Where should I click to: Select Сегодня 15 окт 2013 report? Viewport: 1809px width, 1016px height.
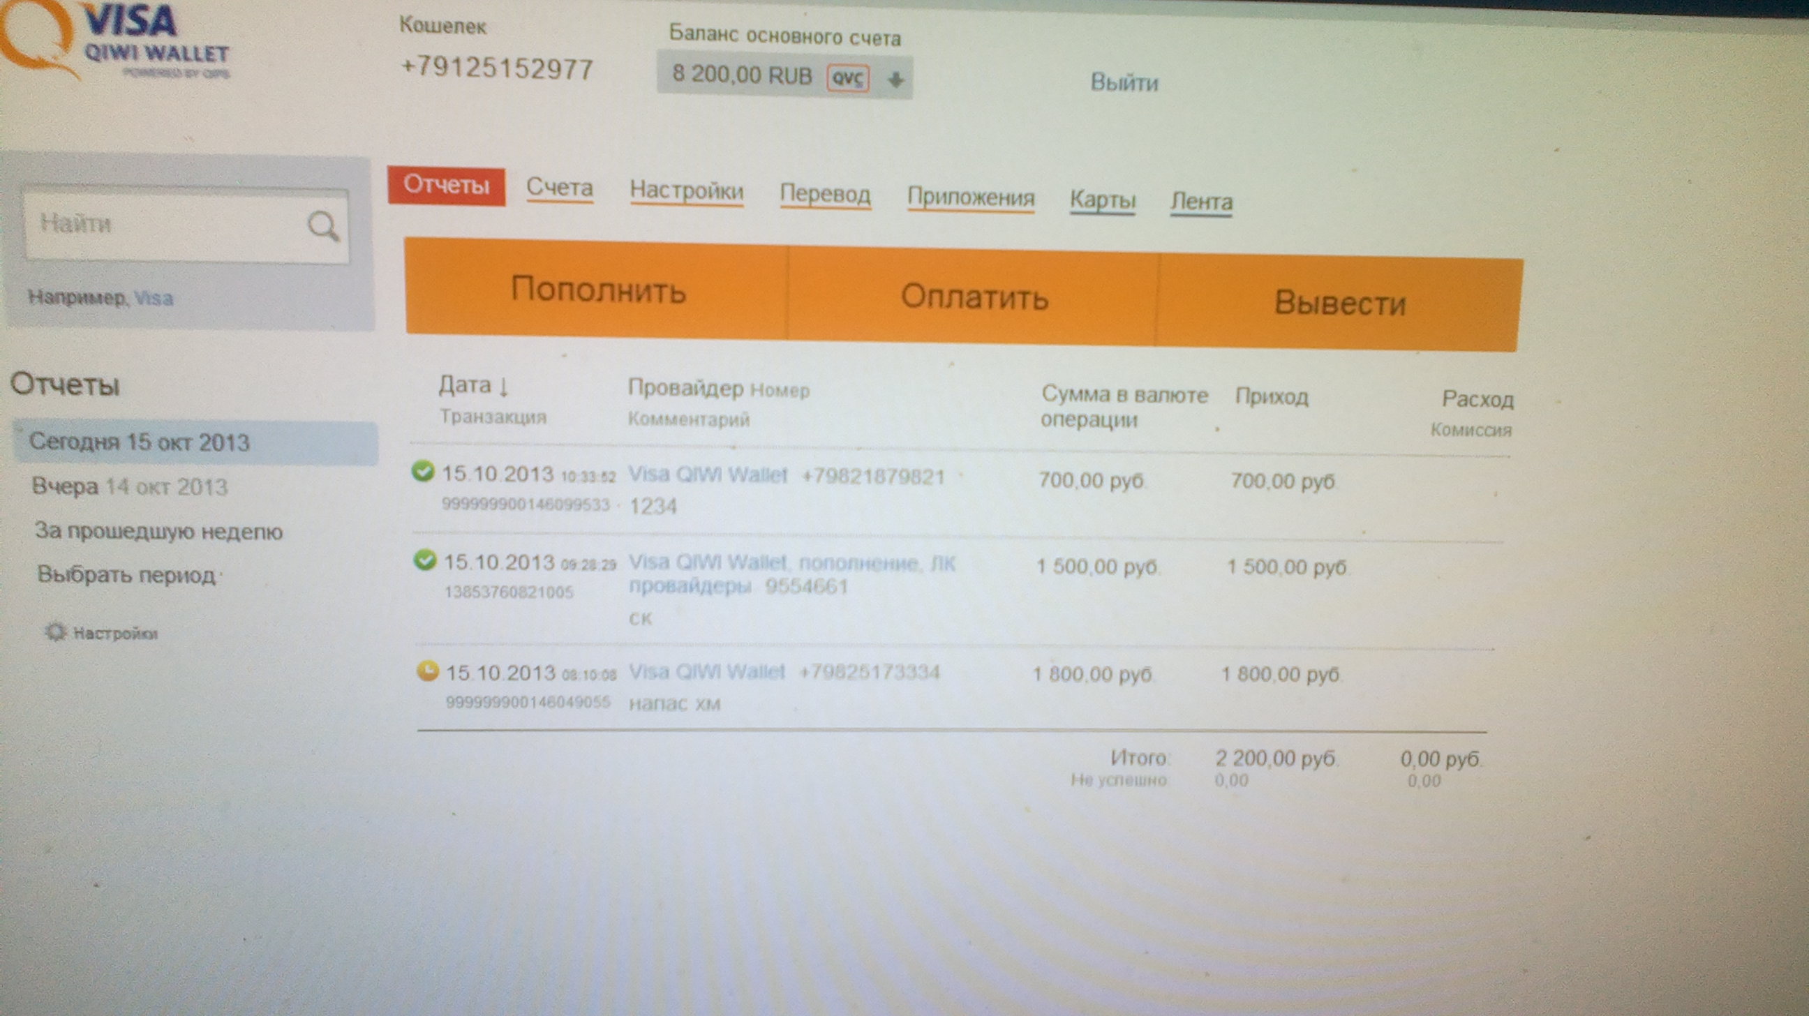[x=196, y=442]
